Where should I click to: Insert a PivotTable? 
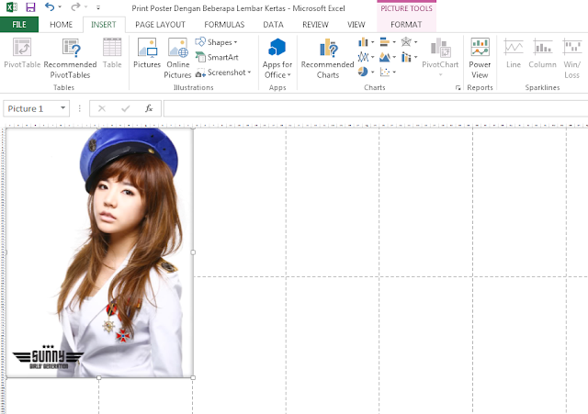(x=22, y=53)
